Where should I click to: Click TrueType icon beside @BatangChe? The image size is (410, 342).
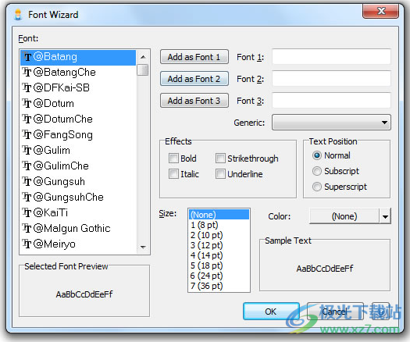pyautogui.click(x=27, y=73)
